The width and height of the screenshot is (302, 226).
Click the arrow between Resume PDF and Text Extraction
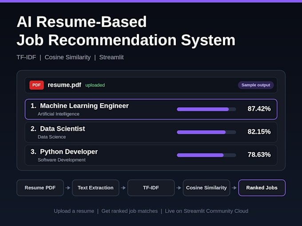coord(68,188)
